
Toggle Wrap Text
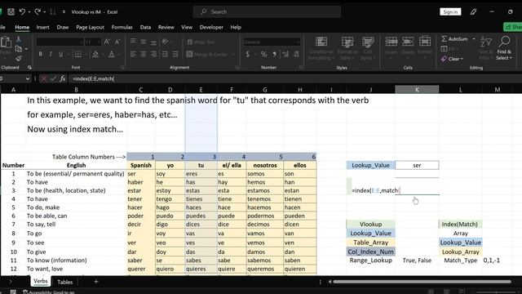pyautogui.click(x=201, y=42)
